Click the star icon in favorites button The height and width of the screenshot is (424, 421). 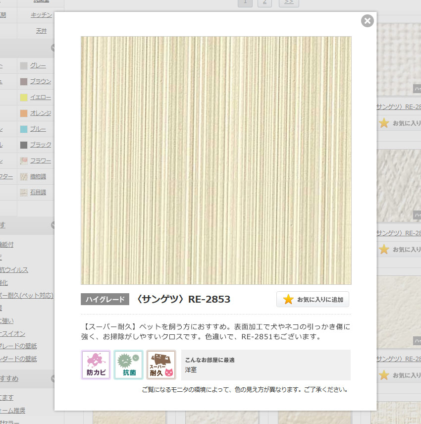pyautogui.click(x=288, y=299)
